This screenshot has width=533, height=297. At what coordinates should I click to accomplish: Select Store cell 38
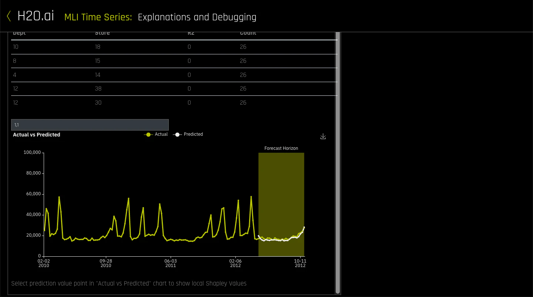[x=98, y=89]
